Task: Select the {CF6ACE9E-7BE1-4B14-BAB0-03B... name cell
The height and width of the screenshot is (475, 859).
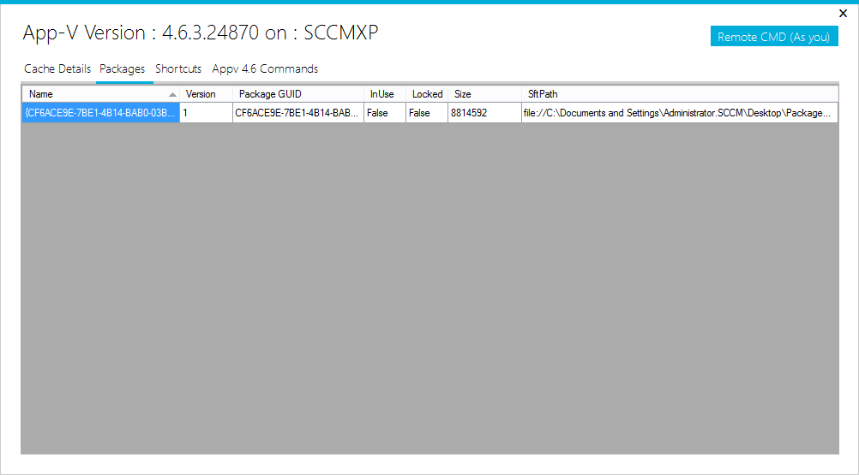Action: pyautogui.click(x=101, y=113)
